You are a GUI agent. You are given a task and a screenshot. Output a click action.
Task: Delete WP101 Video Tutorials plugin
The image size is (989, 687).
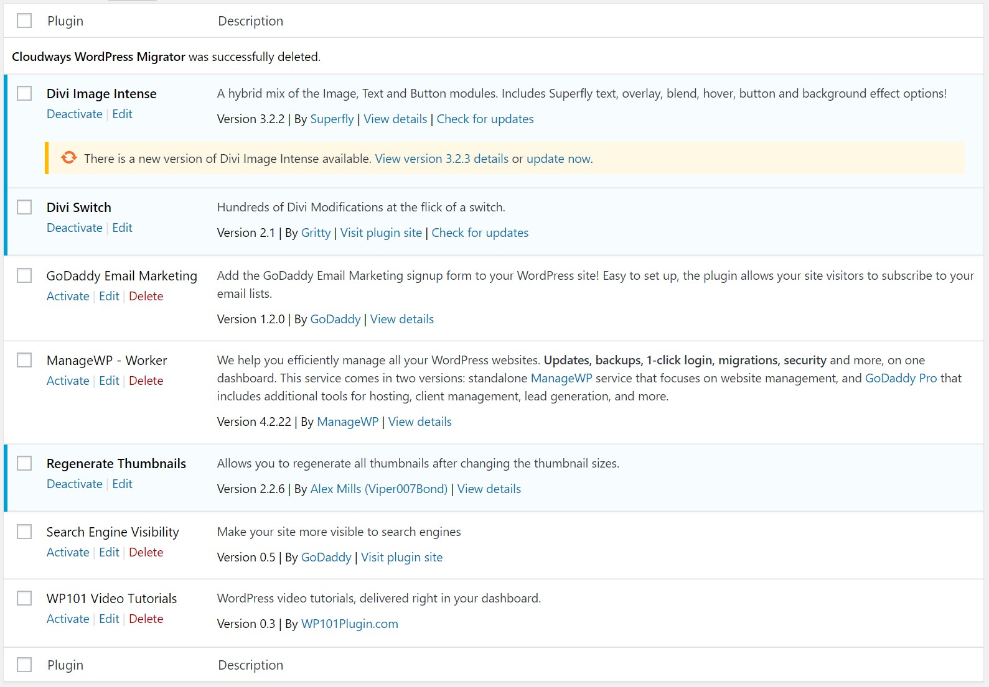pyautogui.click(x=146, y=619)
